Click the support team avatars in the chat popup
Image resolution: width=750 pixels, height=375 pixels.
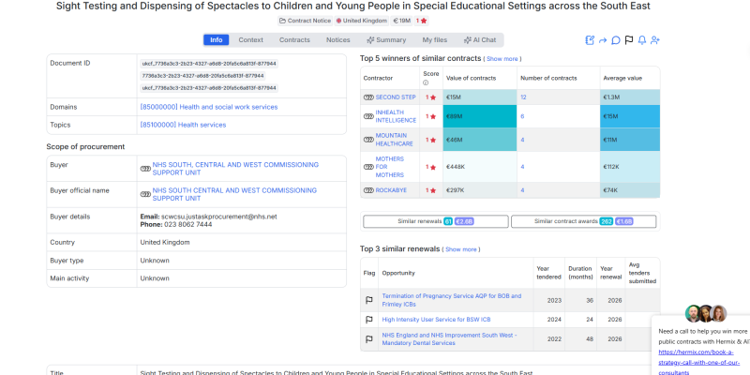[x=706, y=314]
